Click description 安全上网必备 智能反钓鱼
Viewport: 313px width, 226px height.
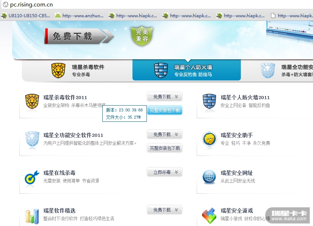click(x=245, y=105)
